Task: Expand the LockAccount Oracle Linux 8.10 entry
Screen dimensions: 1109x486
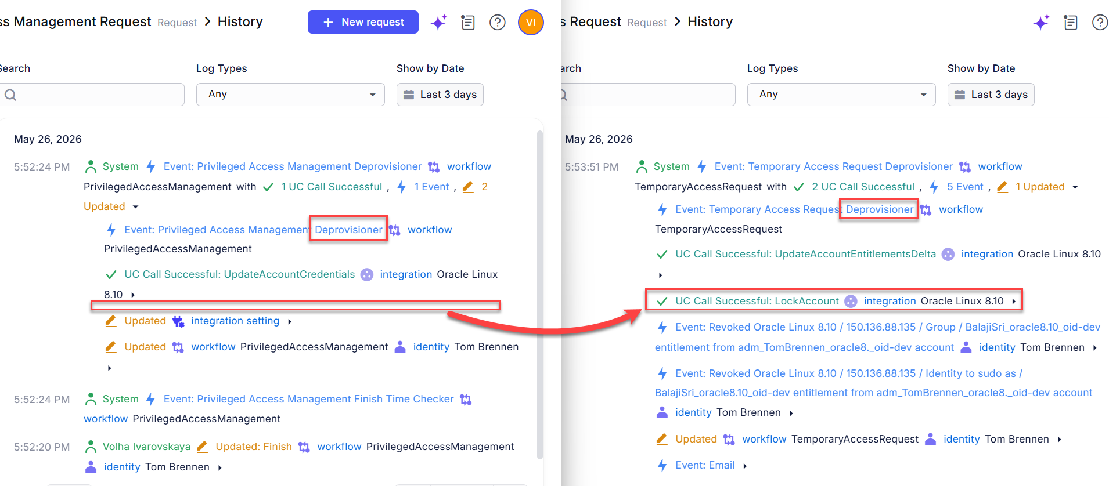Action: [1014, 302]
